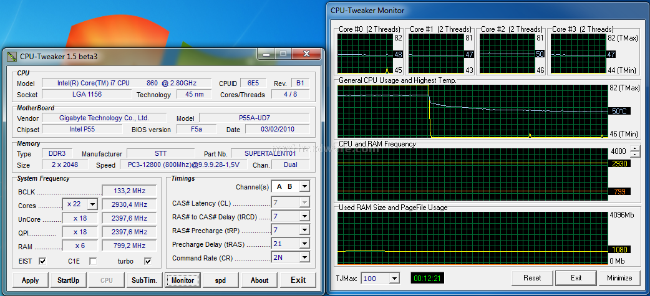This screenshot has height=296, width=650.
Task: Click the Core #3 temperature graph
Action: (578, 54)
